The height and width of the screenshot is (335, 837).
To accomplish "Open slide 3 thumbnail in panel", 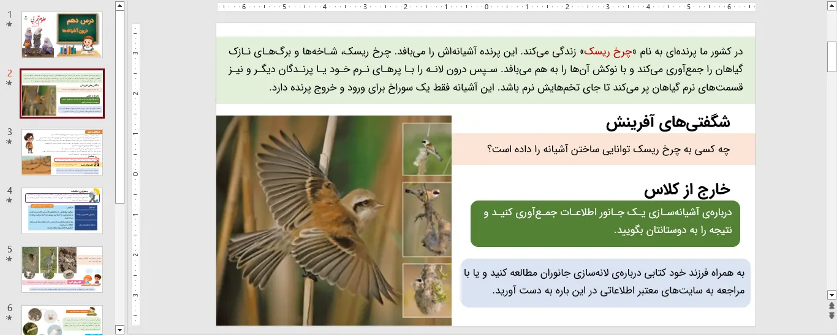I will (62, 152).
